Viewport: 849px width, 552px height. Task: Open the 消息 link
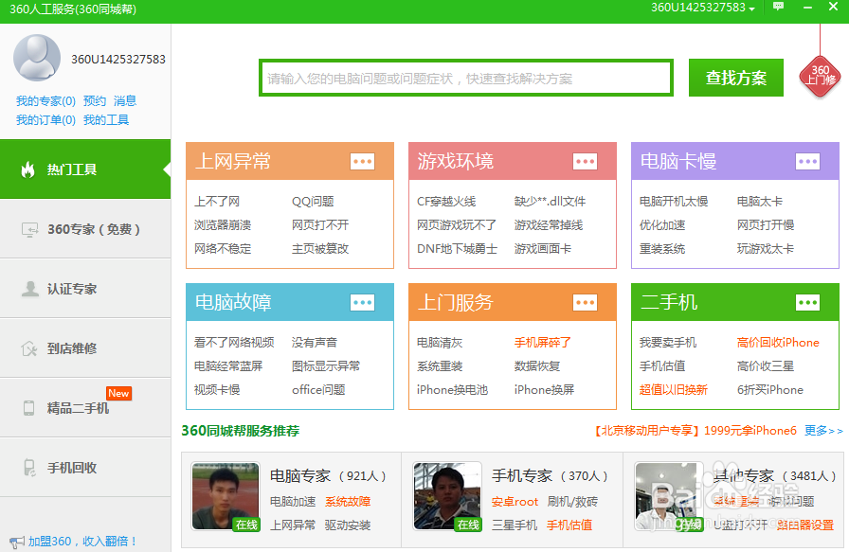coord(125,100)
